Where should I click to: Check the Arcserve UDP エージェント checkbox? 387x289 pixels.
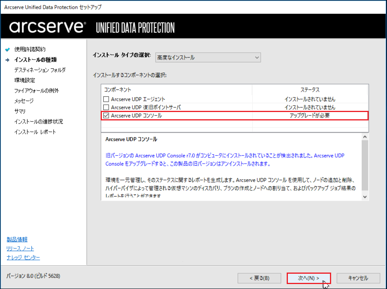tap(106, 99)
